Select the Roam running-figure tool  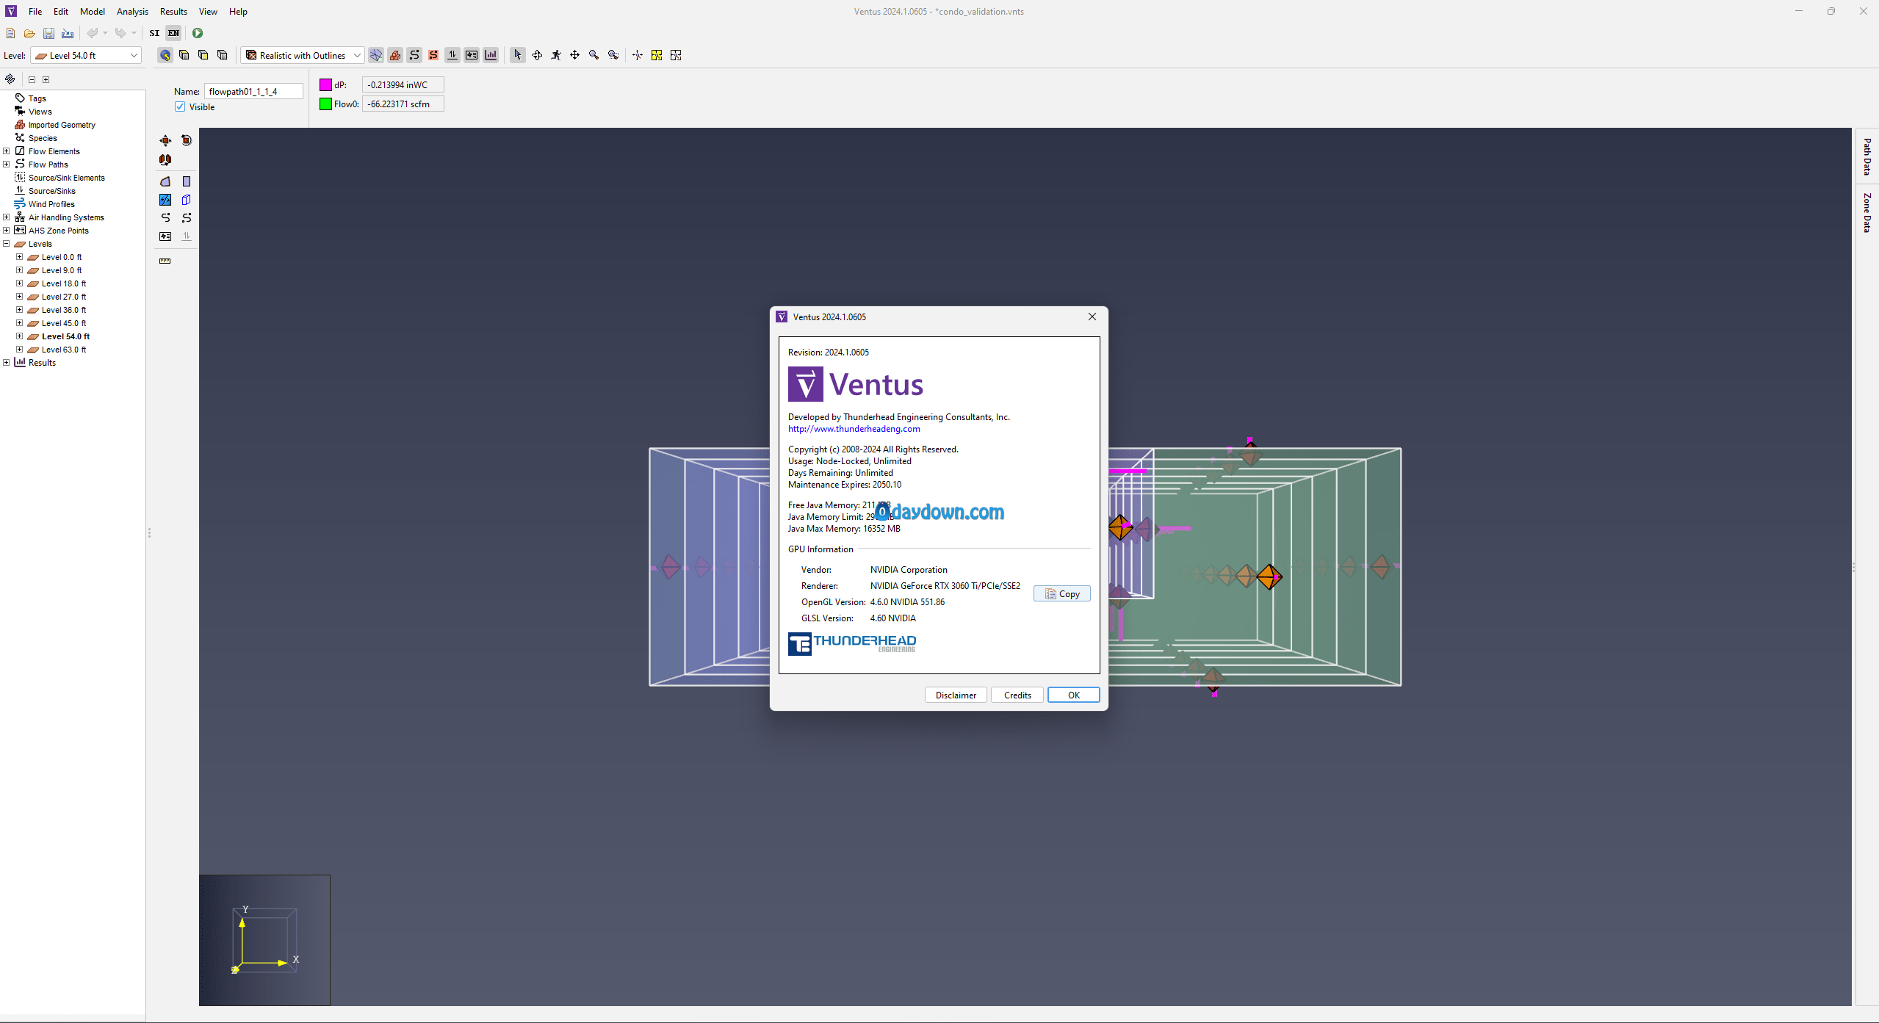[556, 55]
